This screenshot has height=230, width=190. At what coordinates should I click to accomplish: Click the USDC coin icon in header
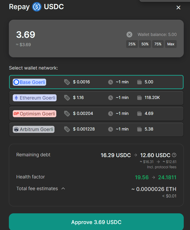37,7
